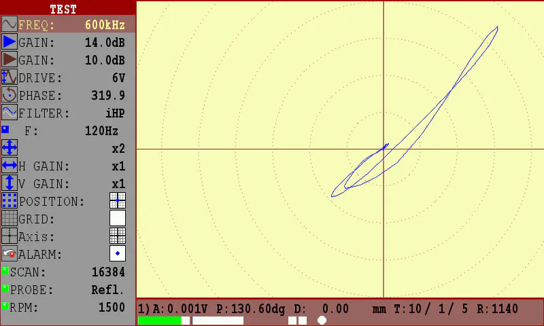Image resolution: width=544 pixels, height=326 pixels.
Task: Select the PHASE 319.9 value
Action: coord(108,96)
